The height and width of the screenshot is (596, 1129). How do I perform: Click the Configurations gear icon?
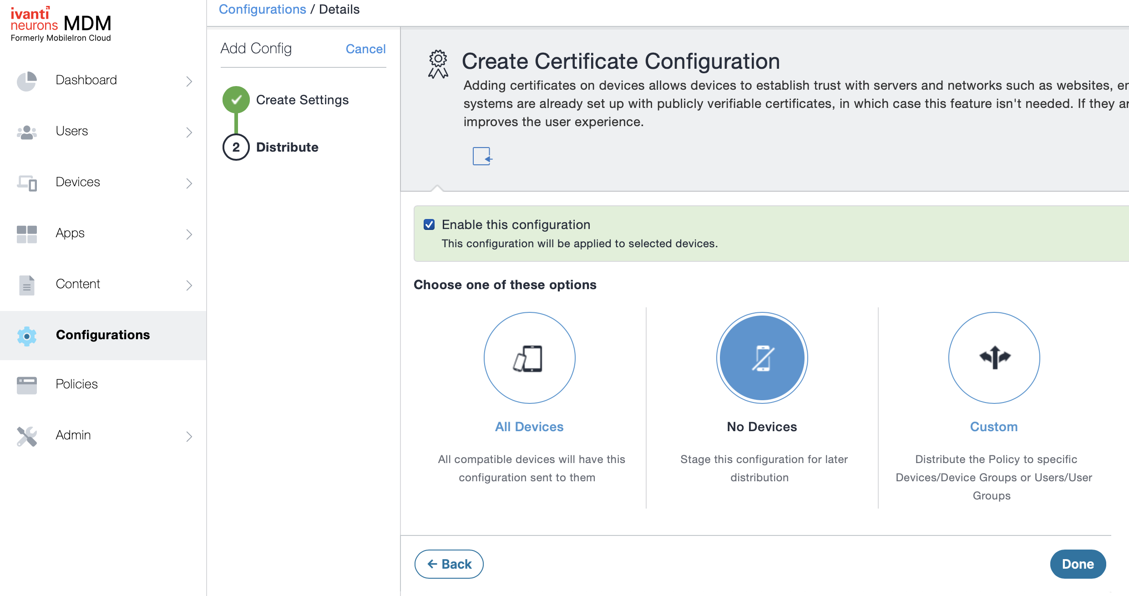point(26,335)
